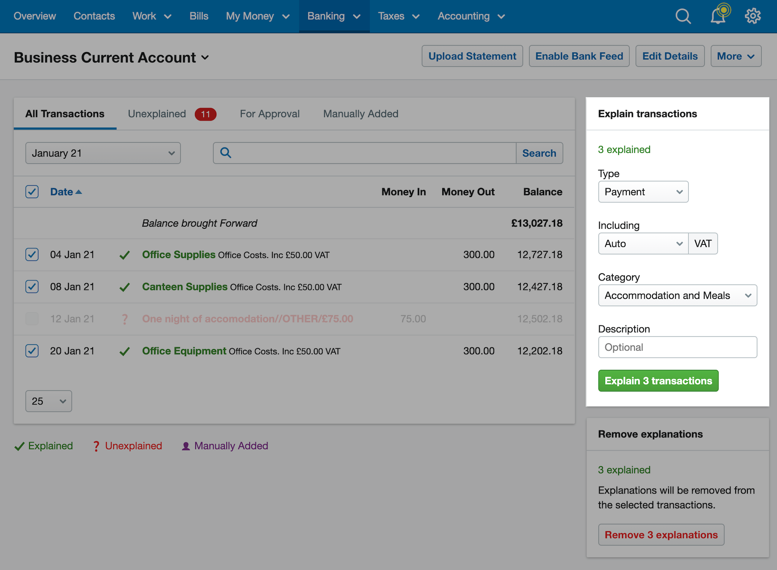The image size is (777, 570).
Task: Click Explain 3 transactions button
Action: coord(658,381)
